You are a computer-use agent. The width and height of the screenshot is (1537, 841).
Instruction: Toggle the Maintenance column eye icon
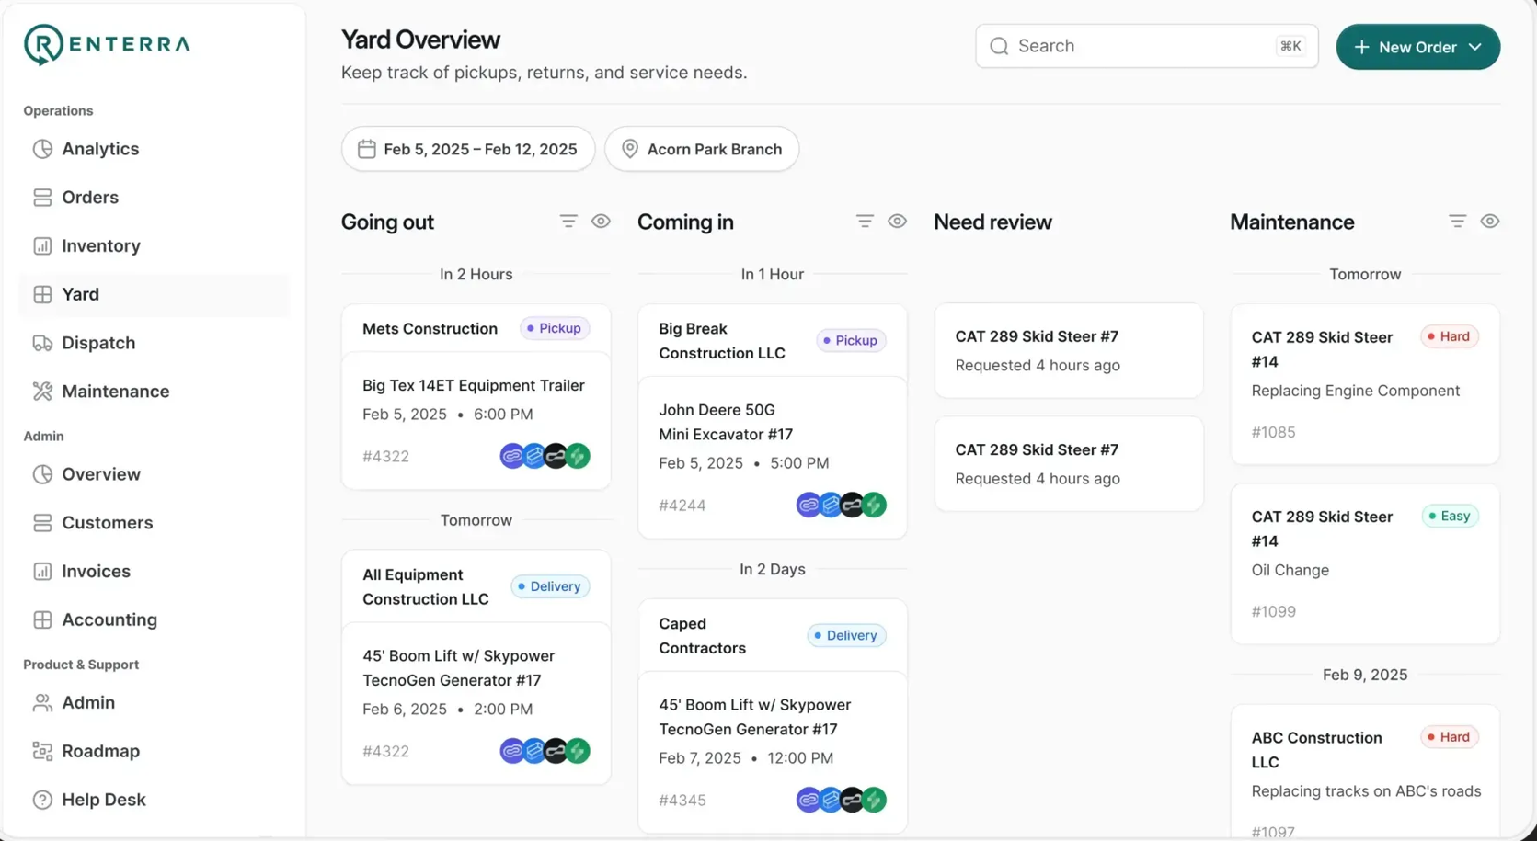[x=1490, y=222]
